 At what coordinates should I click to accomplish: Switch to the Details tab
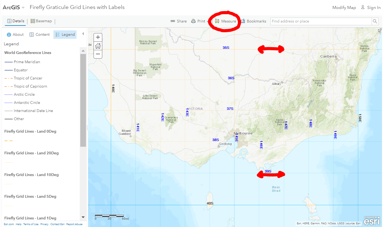pos(15,21)
